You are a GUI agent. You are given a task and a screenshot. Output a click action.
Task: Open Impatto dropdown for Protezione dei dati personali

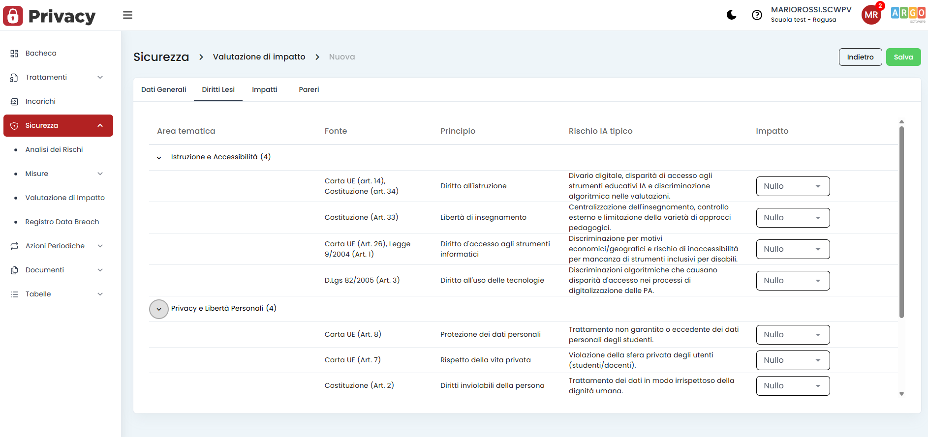click(x=792, y=335)
